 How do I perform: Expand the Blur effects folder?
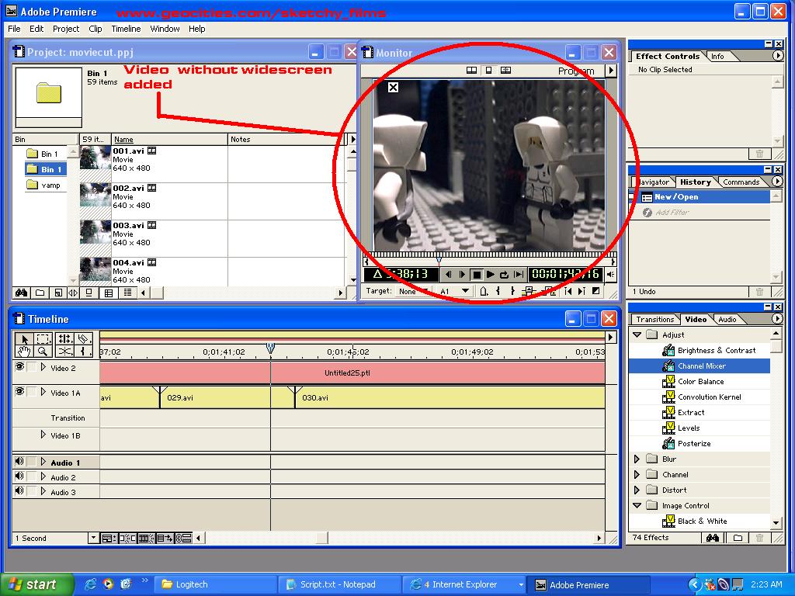tap(637, 459)
